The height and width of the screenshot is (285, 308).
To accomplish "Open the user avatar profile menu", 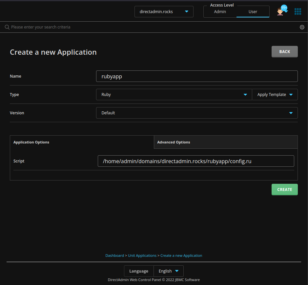I will [279, 12].
